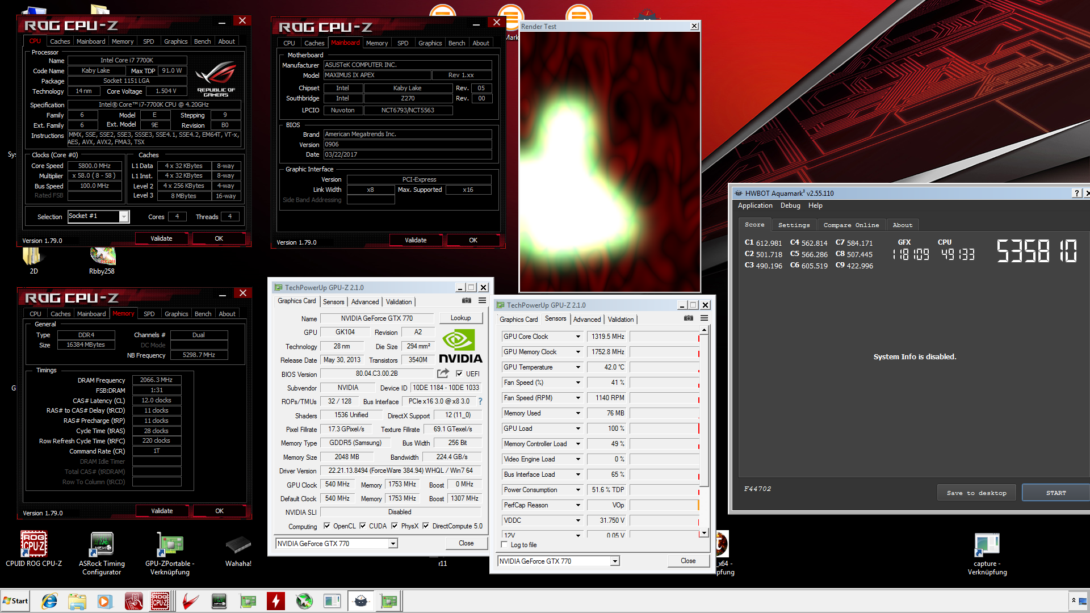Click last GPU-Z taskbar icon
Screen dimensions: 1090x613
pos(389,601)
